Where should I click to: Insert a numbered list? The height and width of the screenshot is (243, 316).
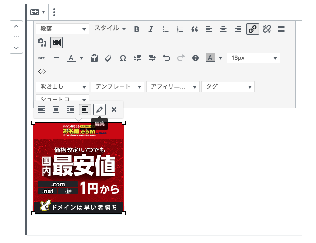click(180, 29)
